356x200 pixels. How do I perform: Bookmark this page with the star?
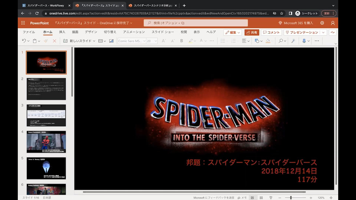281,13
